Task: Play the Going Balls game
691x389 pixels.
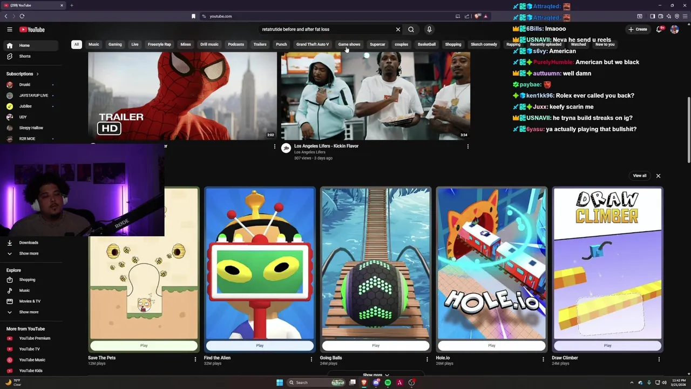Action: pos(376,346)
